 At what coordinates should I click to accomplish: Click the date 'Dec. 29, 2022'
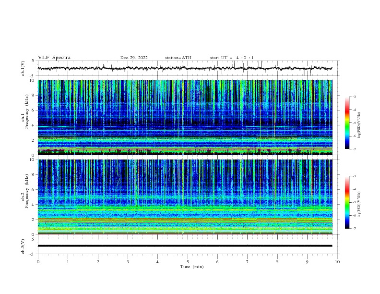(134, 58)
